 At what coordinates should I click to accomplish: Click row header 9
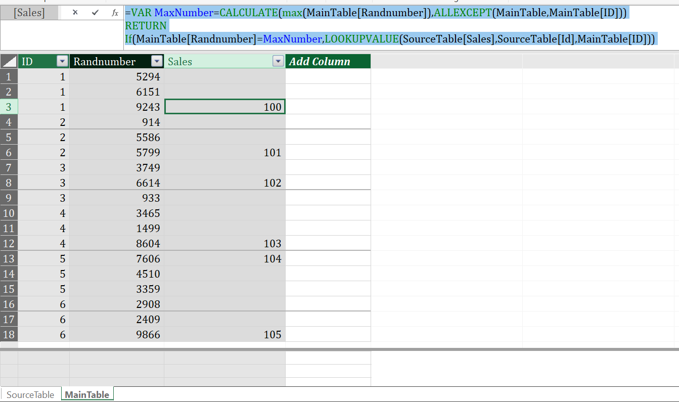9,198
